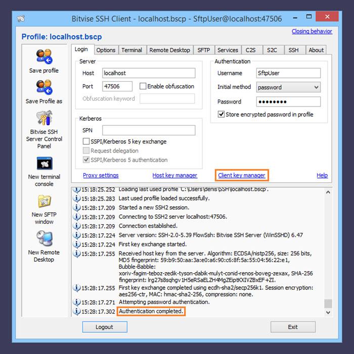Launch New Remote Desktop
This screenshot has height=354, width=354.
(45, 238)
